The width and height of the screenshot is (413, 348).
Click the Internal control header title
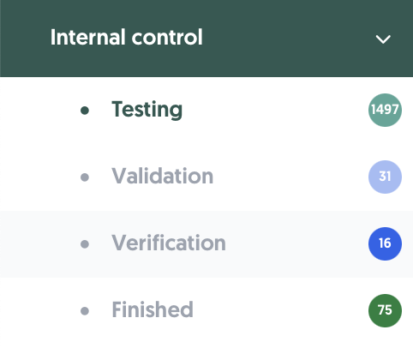click(x=127, y=37)
